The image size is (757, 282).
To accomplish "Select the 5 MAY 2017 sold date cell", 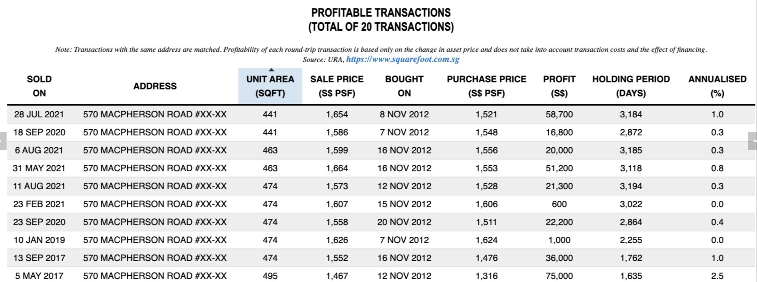I will click(39, 276).
